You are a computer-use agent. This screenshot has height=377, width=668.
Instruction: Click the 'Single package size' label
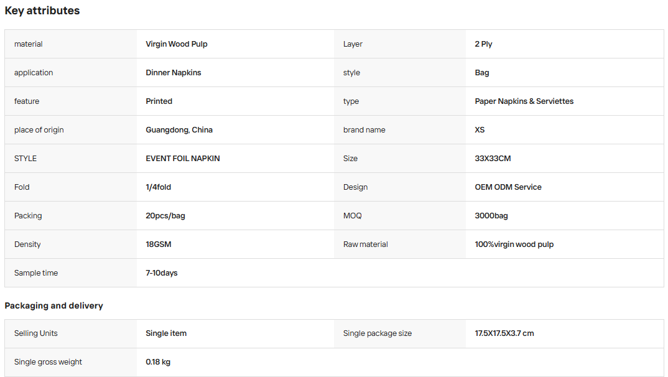pyautogui.click(x=378, y=333)
